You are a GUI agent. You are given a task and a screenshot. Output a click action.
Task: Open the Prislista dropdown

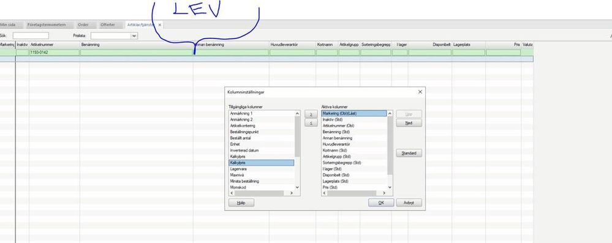tap(134, 36)
